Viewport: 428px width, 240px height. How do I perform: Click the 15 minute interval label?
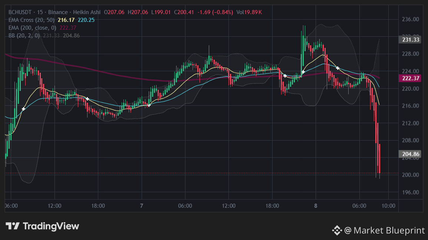40,12
